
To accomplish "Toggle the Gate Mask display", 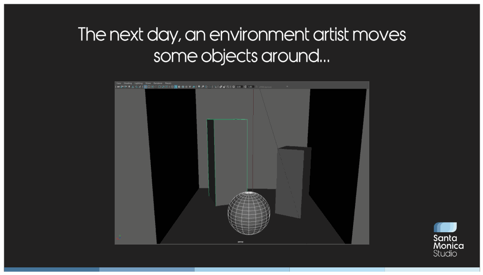I will (156, 87).
